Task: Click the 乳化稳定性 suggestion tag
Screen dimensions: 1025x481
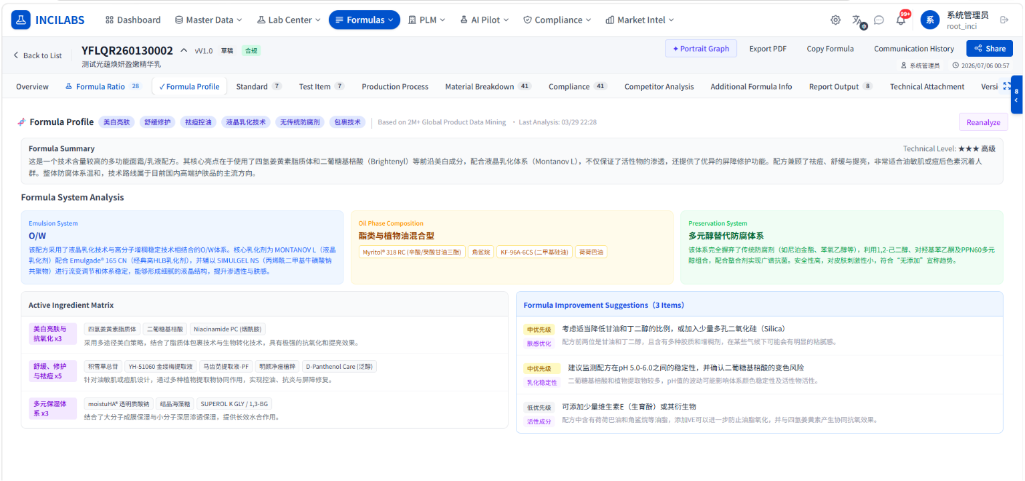Action: 542,382
